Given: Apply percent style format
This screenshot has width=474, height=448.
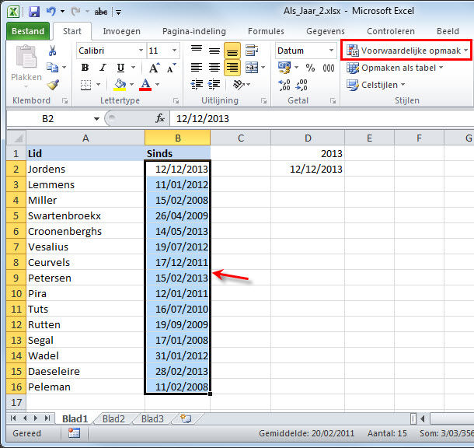Looking at the screenshot, I should [x=310, y=68].
